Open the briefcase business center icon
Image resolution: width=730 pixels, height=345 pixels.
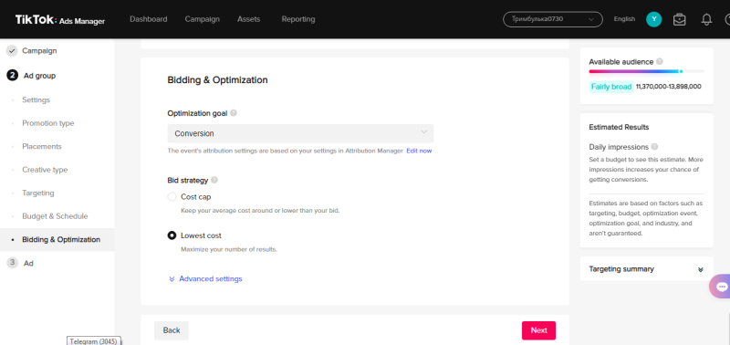(x=679, y=19)
